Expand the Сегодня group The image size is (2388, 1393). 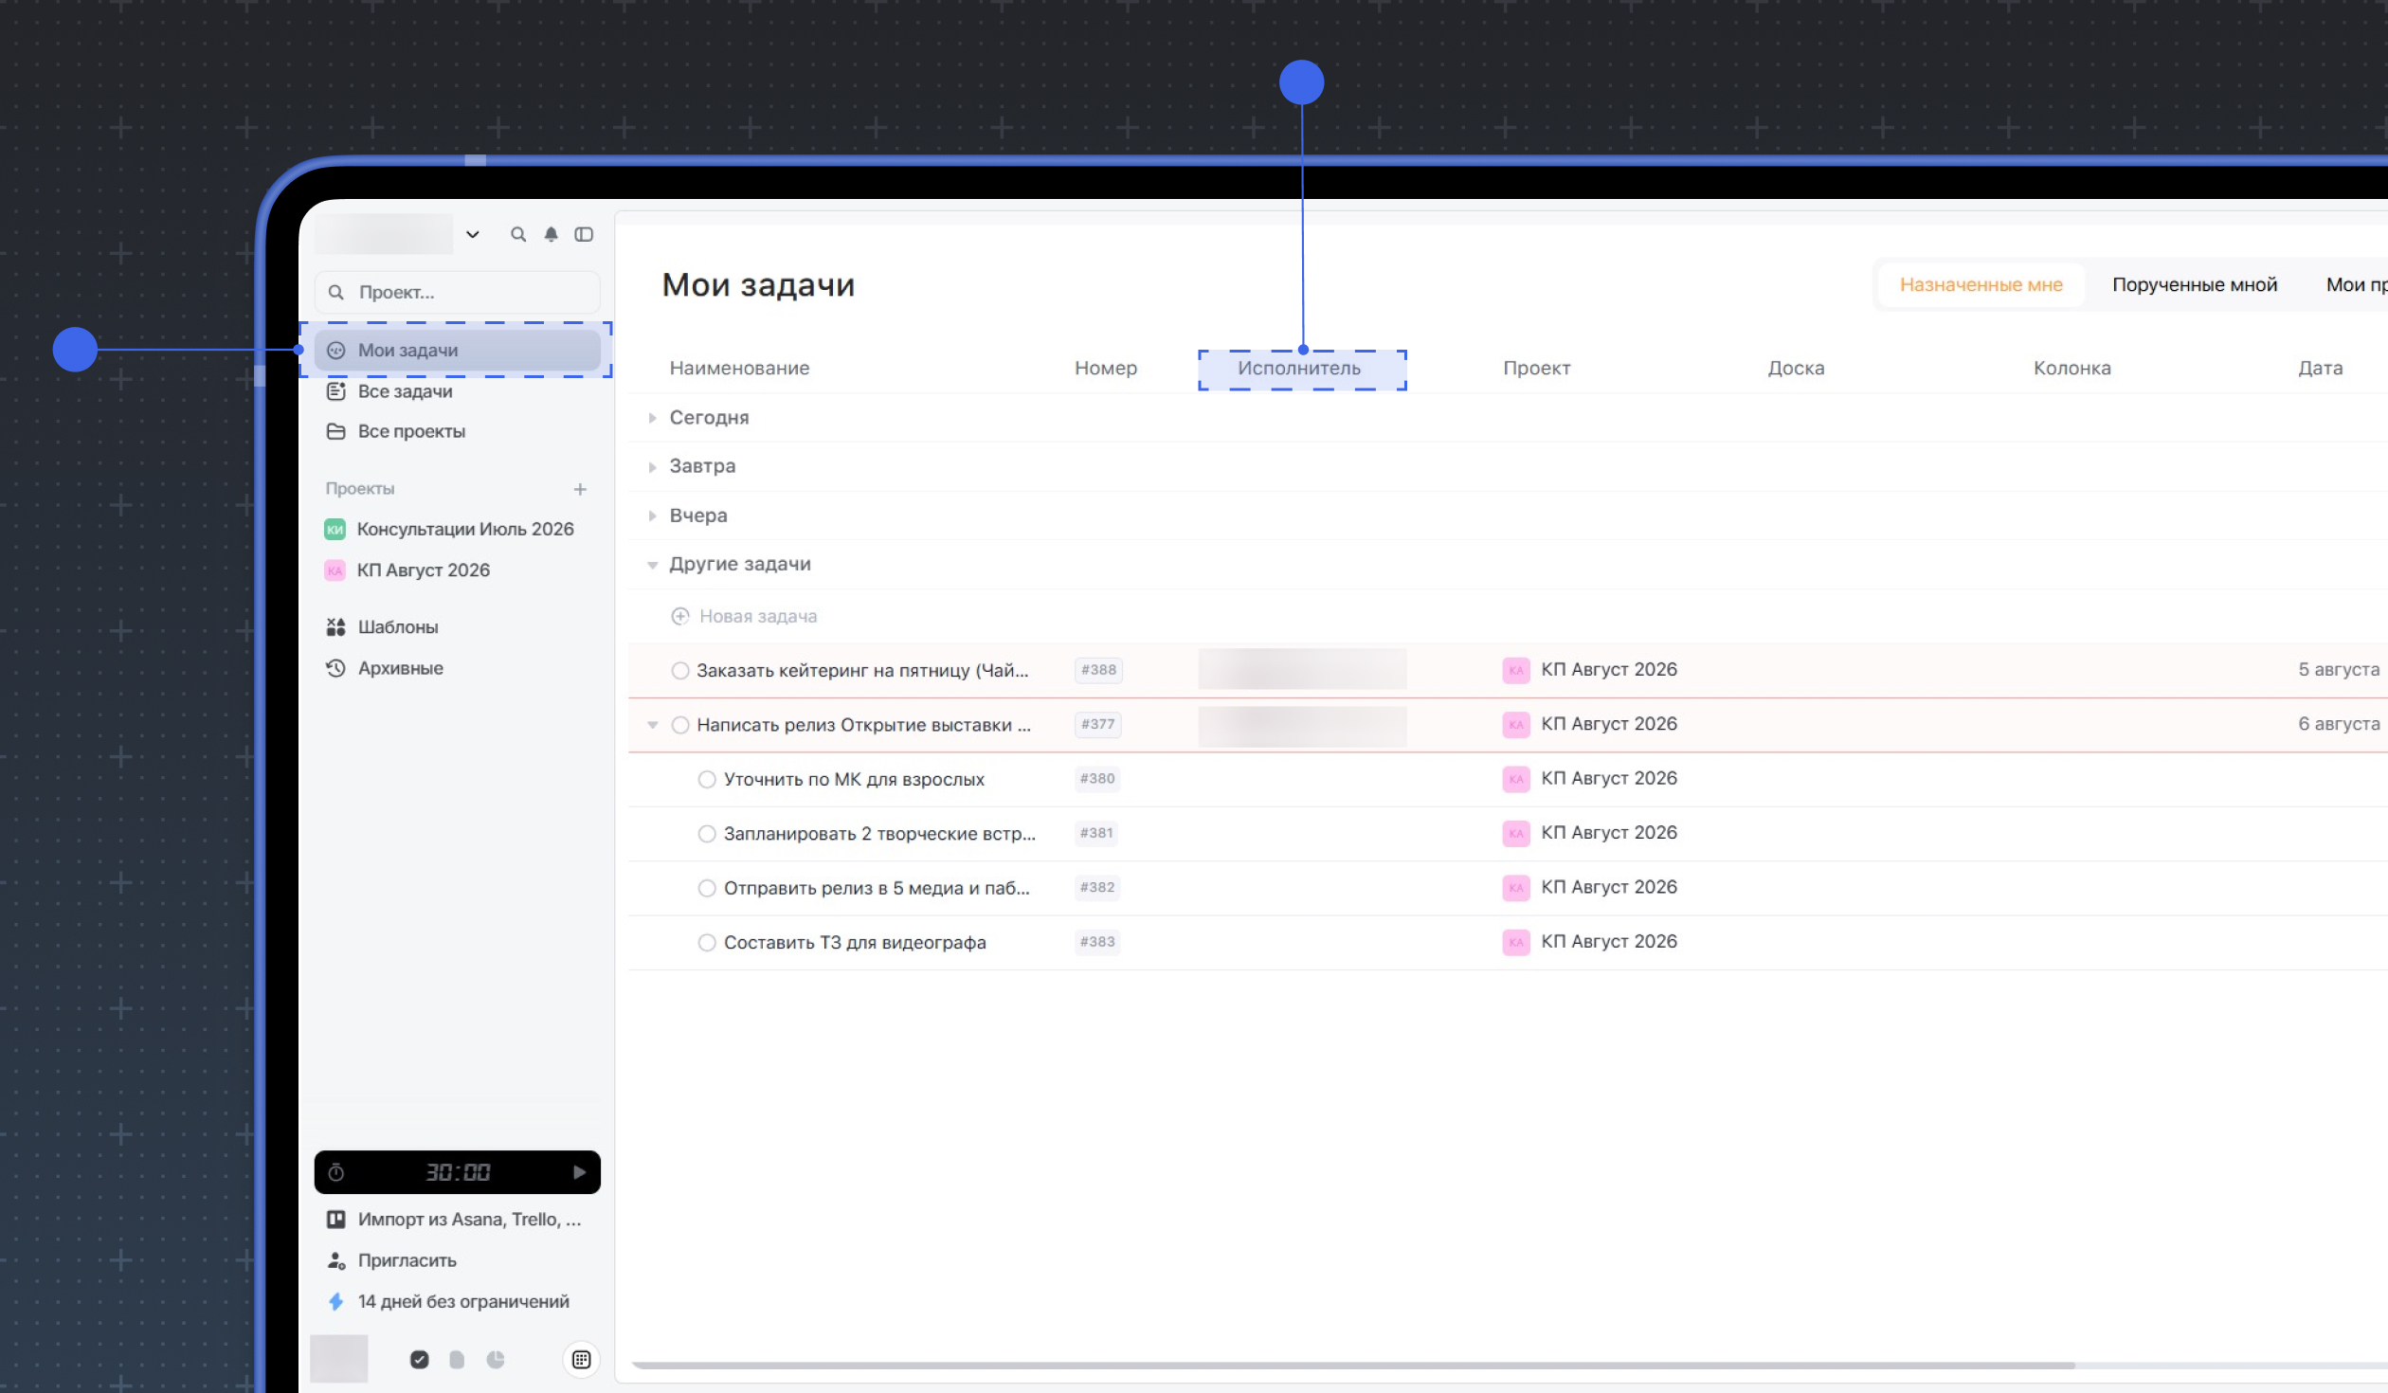pyautogui.click(x=652, y=417)
